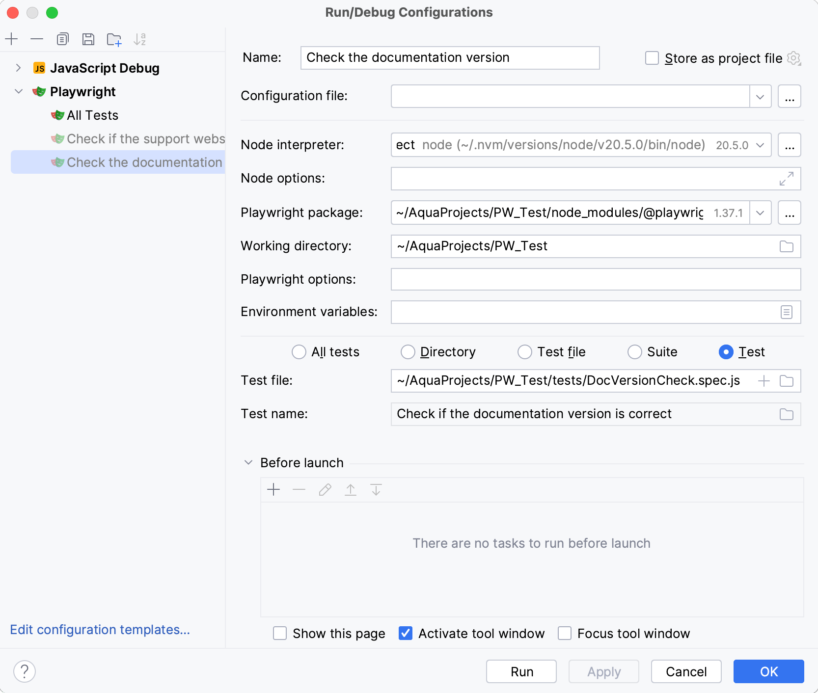The height and width of the screenshot is (693, 818).
Task: Uncheck Activate tool window
Action: tap(405, 633)
